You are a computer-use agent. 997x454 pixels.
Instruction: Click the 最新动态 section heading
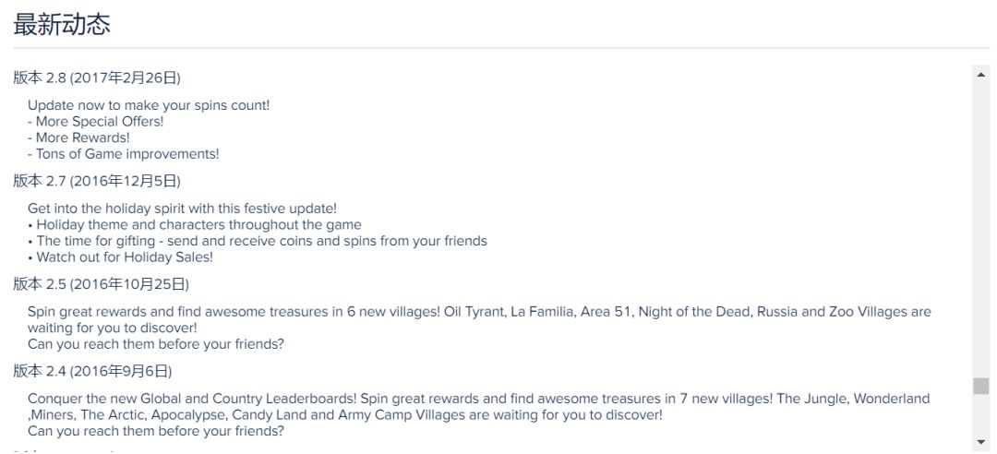point(62,25)
